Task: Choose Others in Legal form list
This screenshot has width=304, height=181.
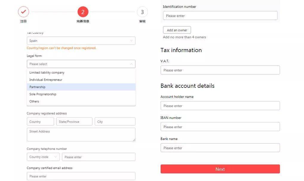Action: pos(34,101)
